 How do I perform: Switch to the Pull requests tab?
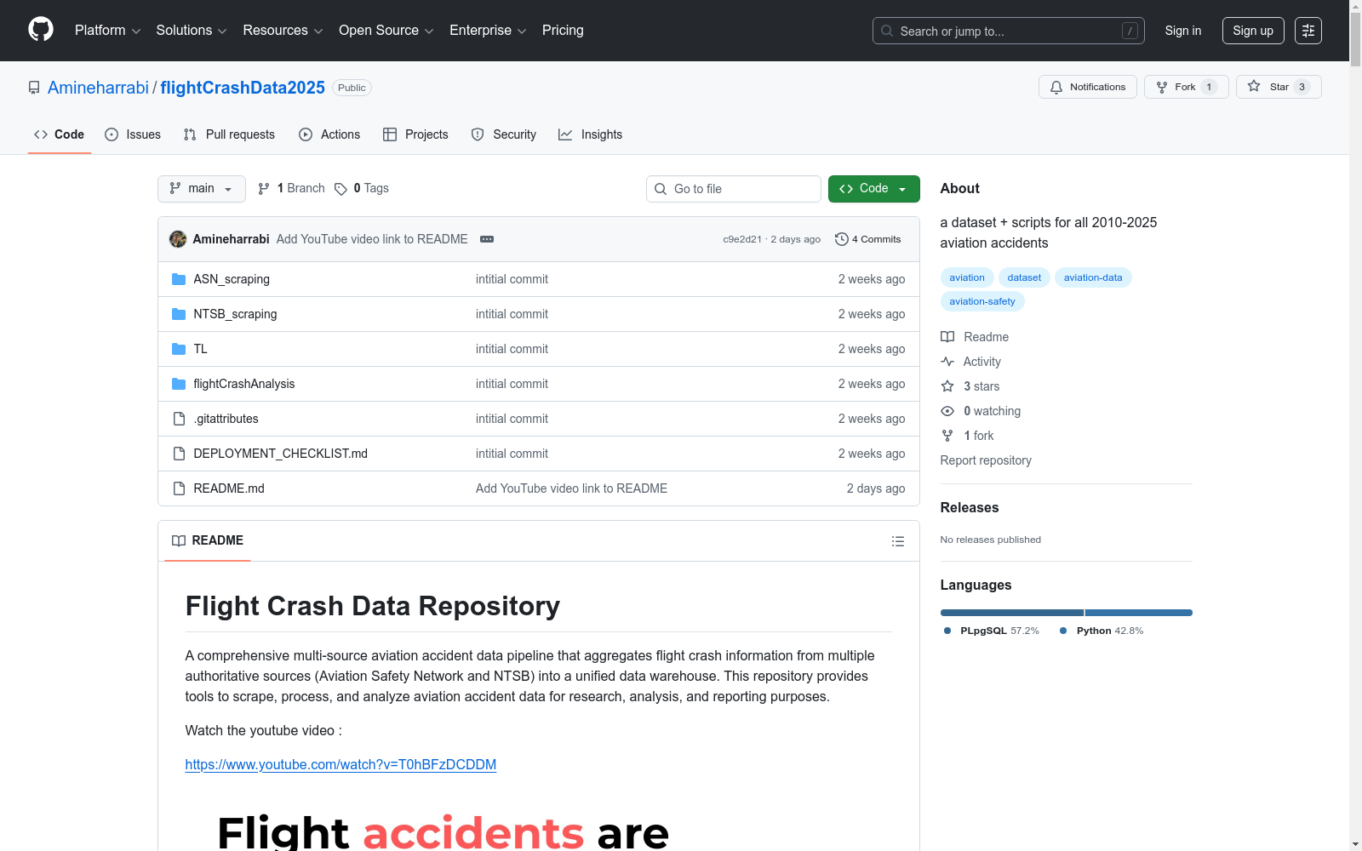(229, 134)
